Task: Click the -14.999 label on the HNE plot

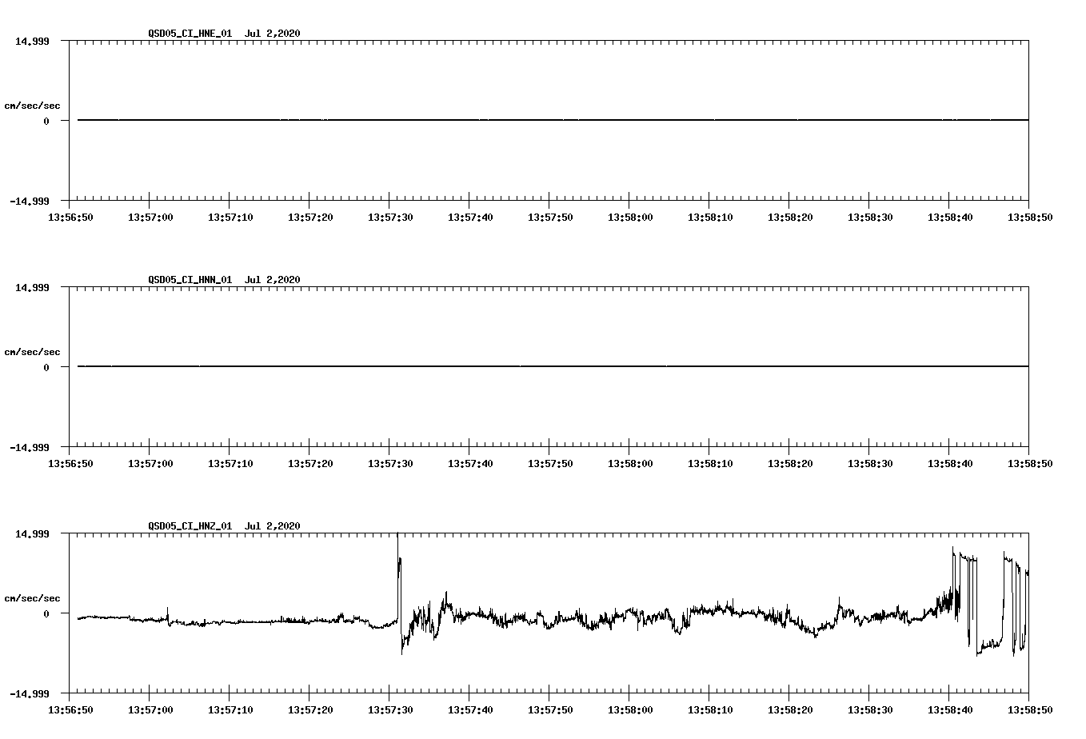Action: pos(30,201)
